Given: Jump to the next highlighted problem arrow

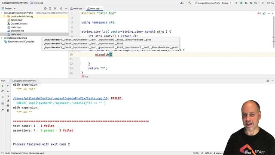Looking at the screenshot, I should 272,13.
